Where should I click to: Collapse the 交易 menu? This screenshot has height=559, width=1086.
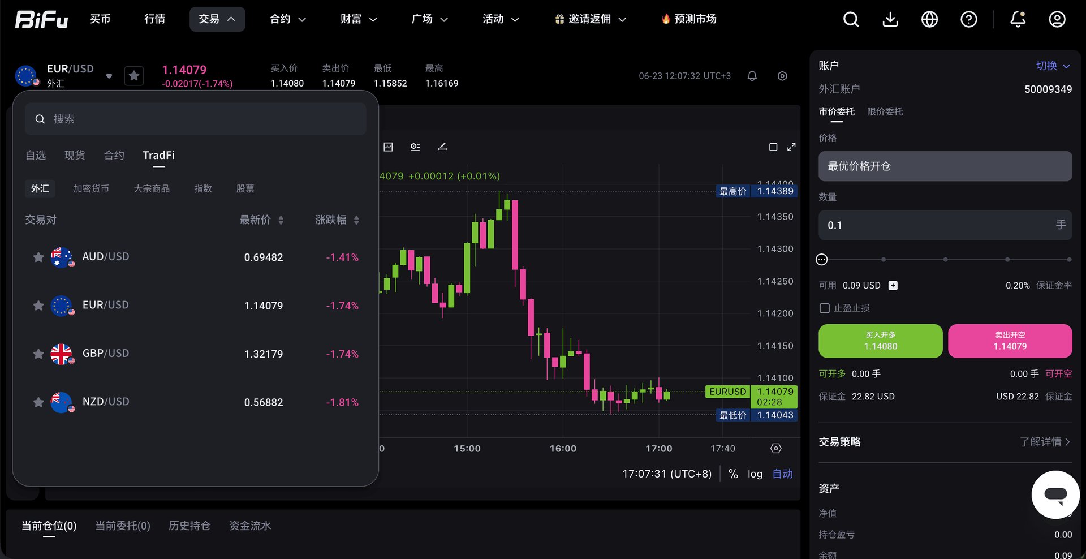point(217,19)
